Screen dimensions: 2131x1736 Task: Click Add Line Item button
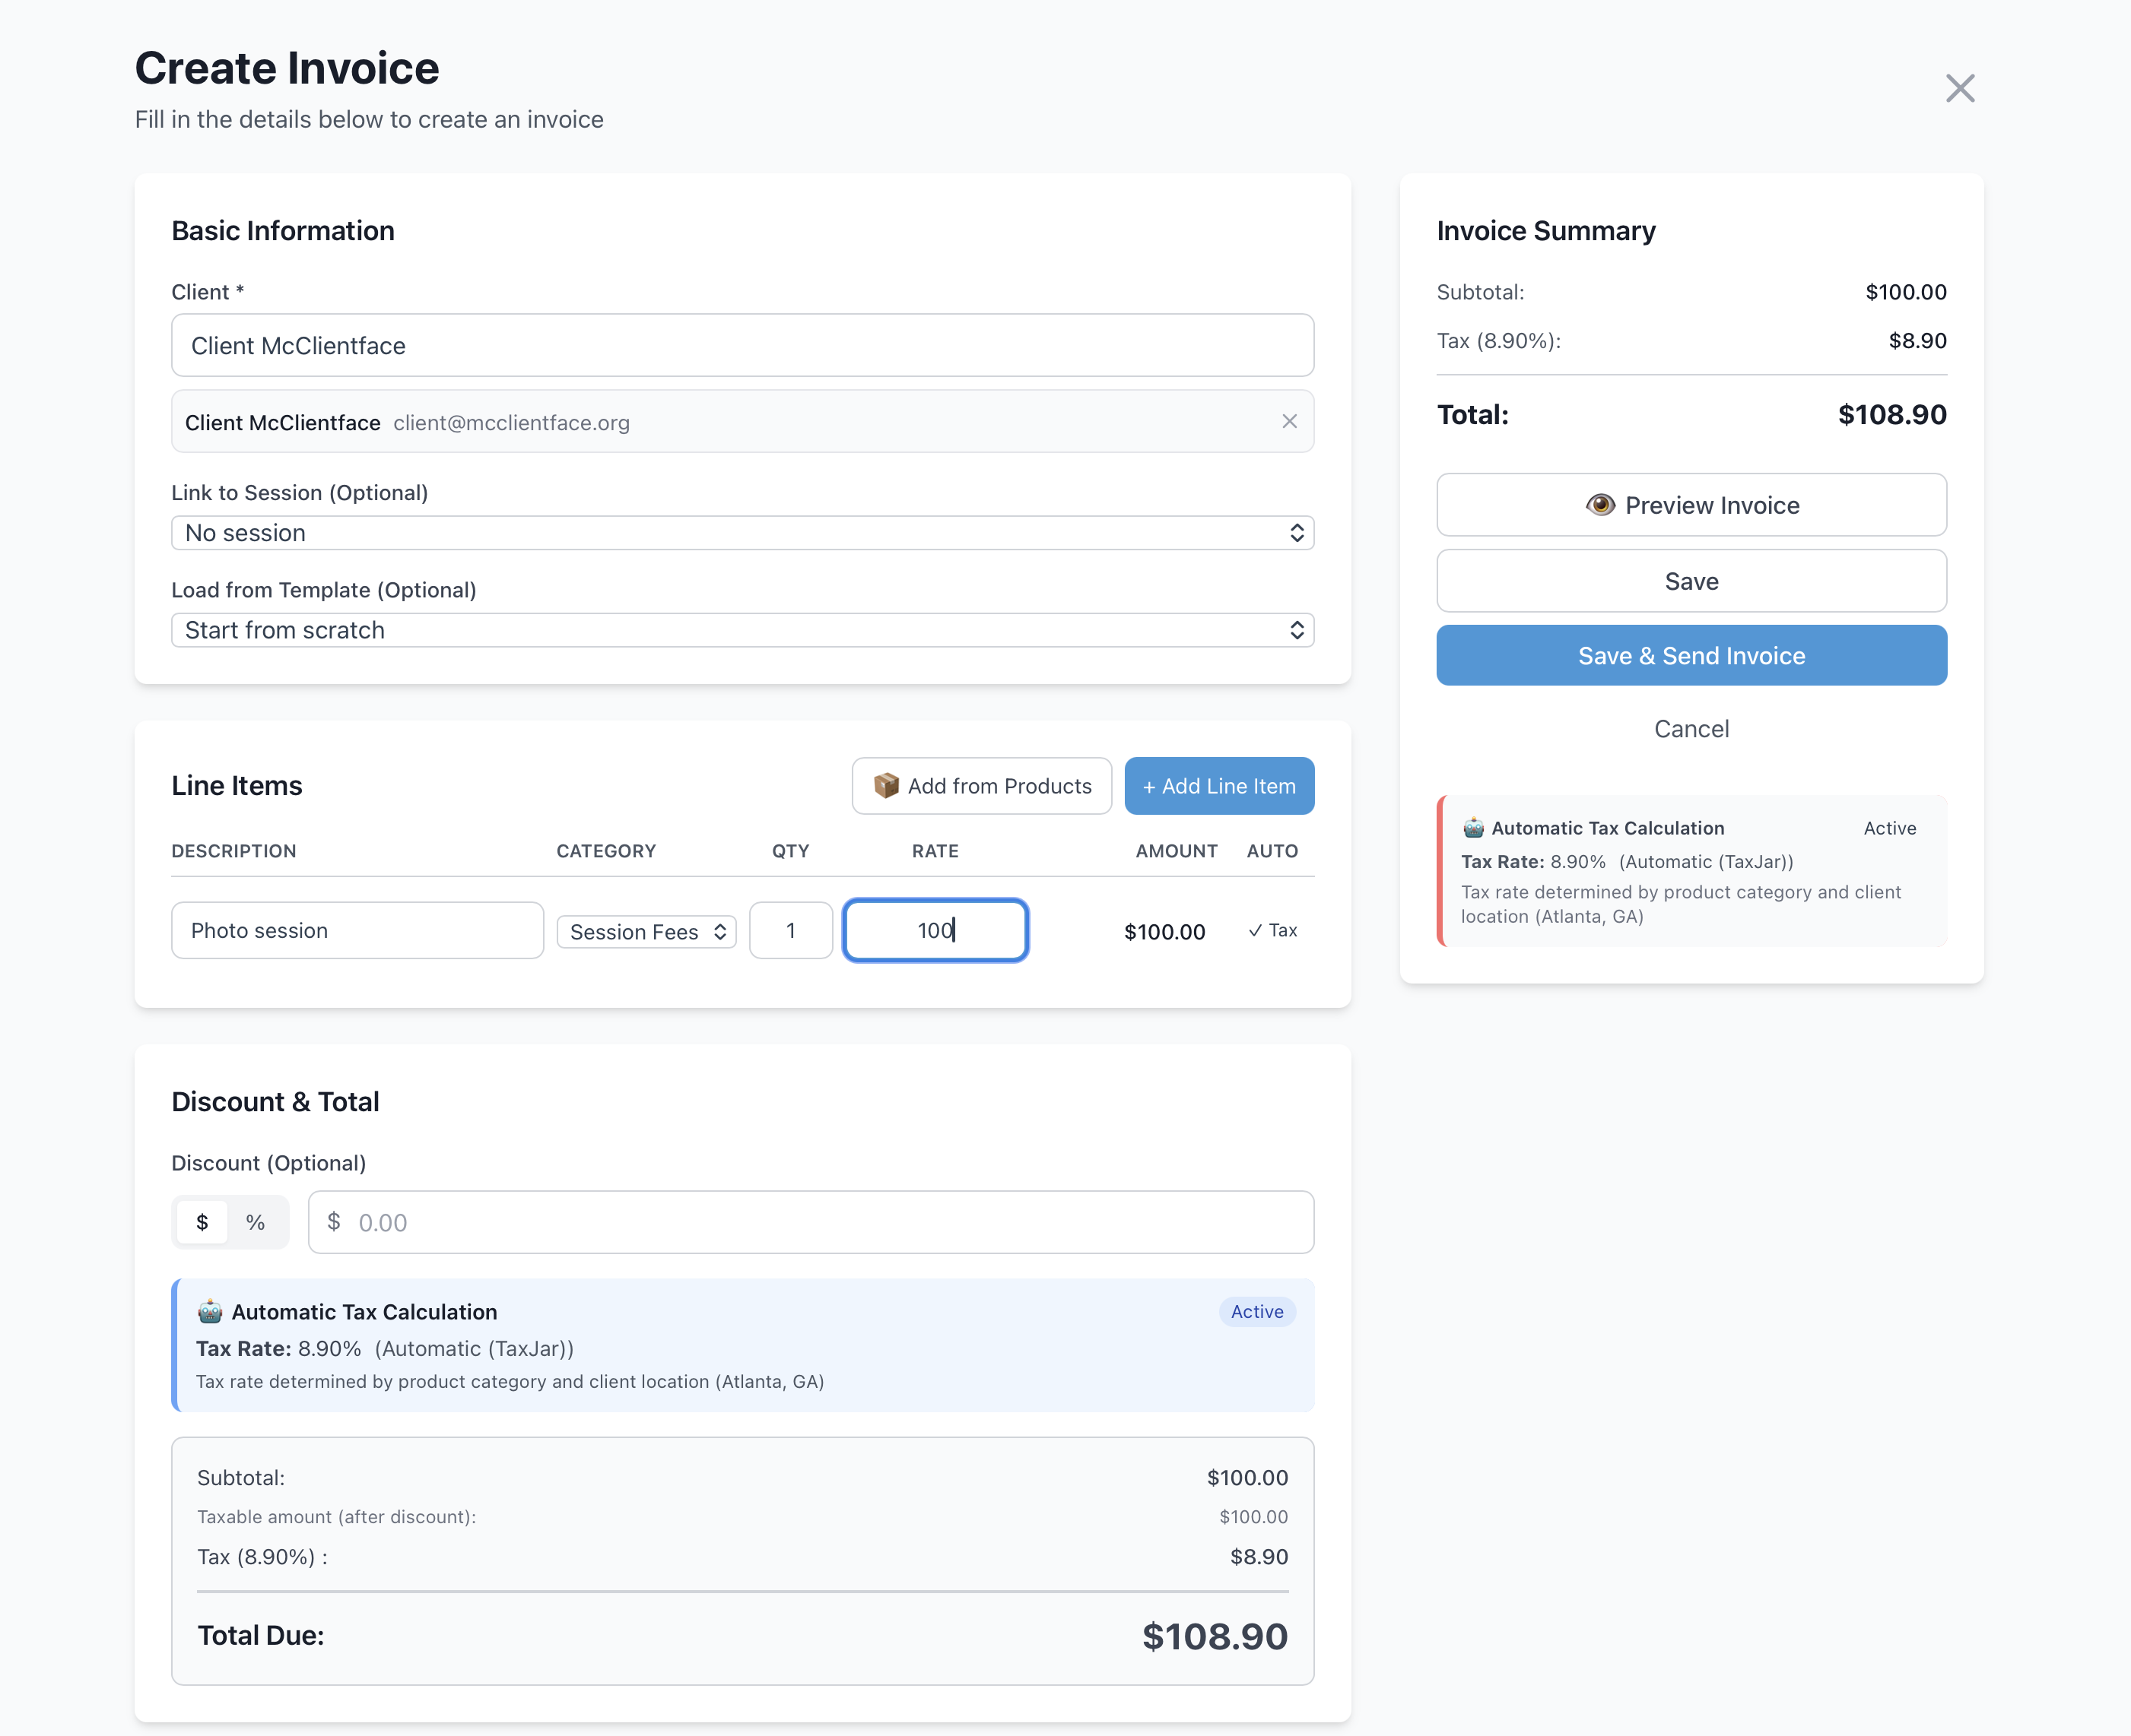[1218, 786]
